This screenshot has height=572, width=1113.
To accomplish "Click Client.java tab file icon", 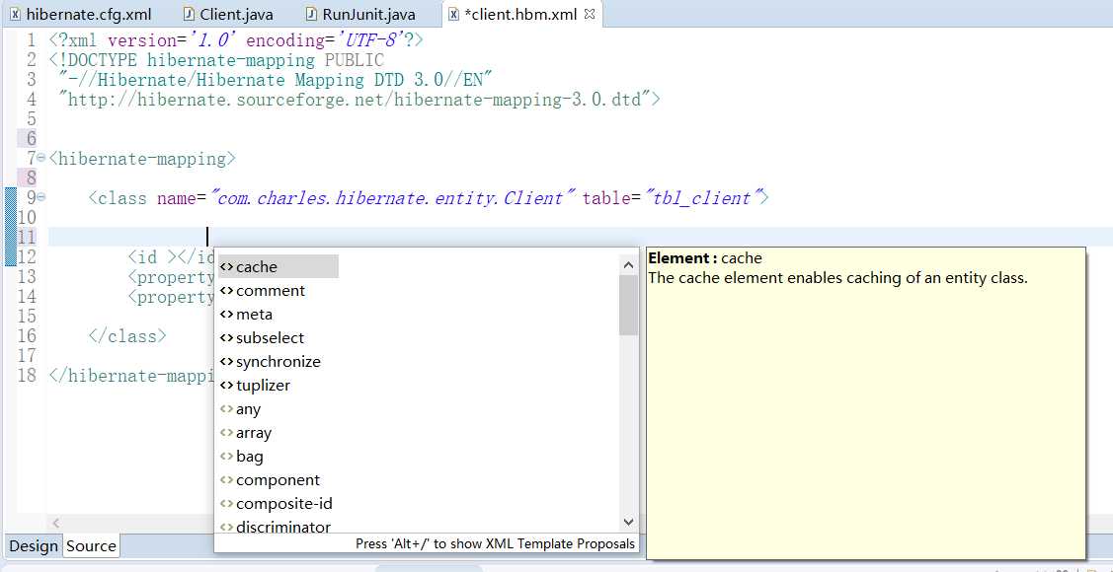I will [x=188, y=14].
